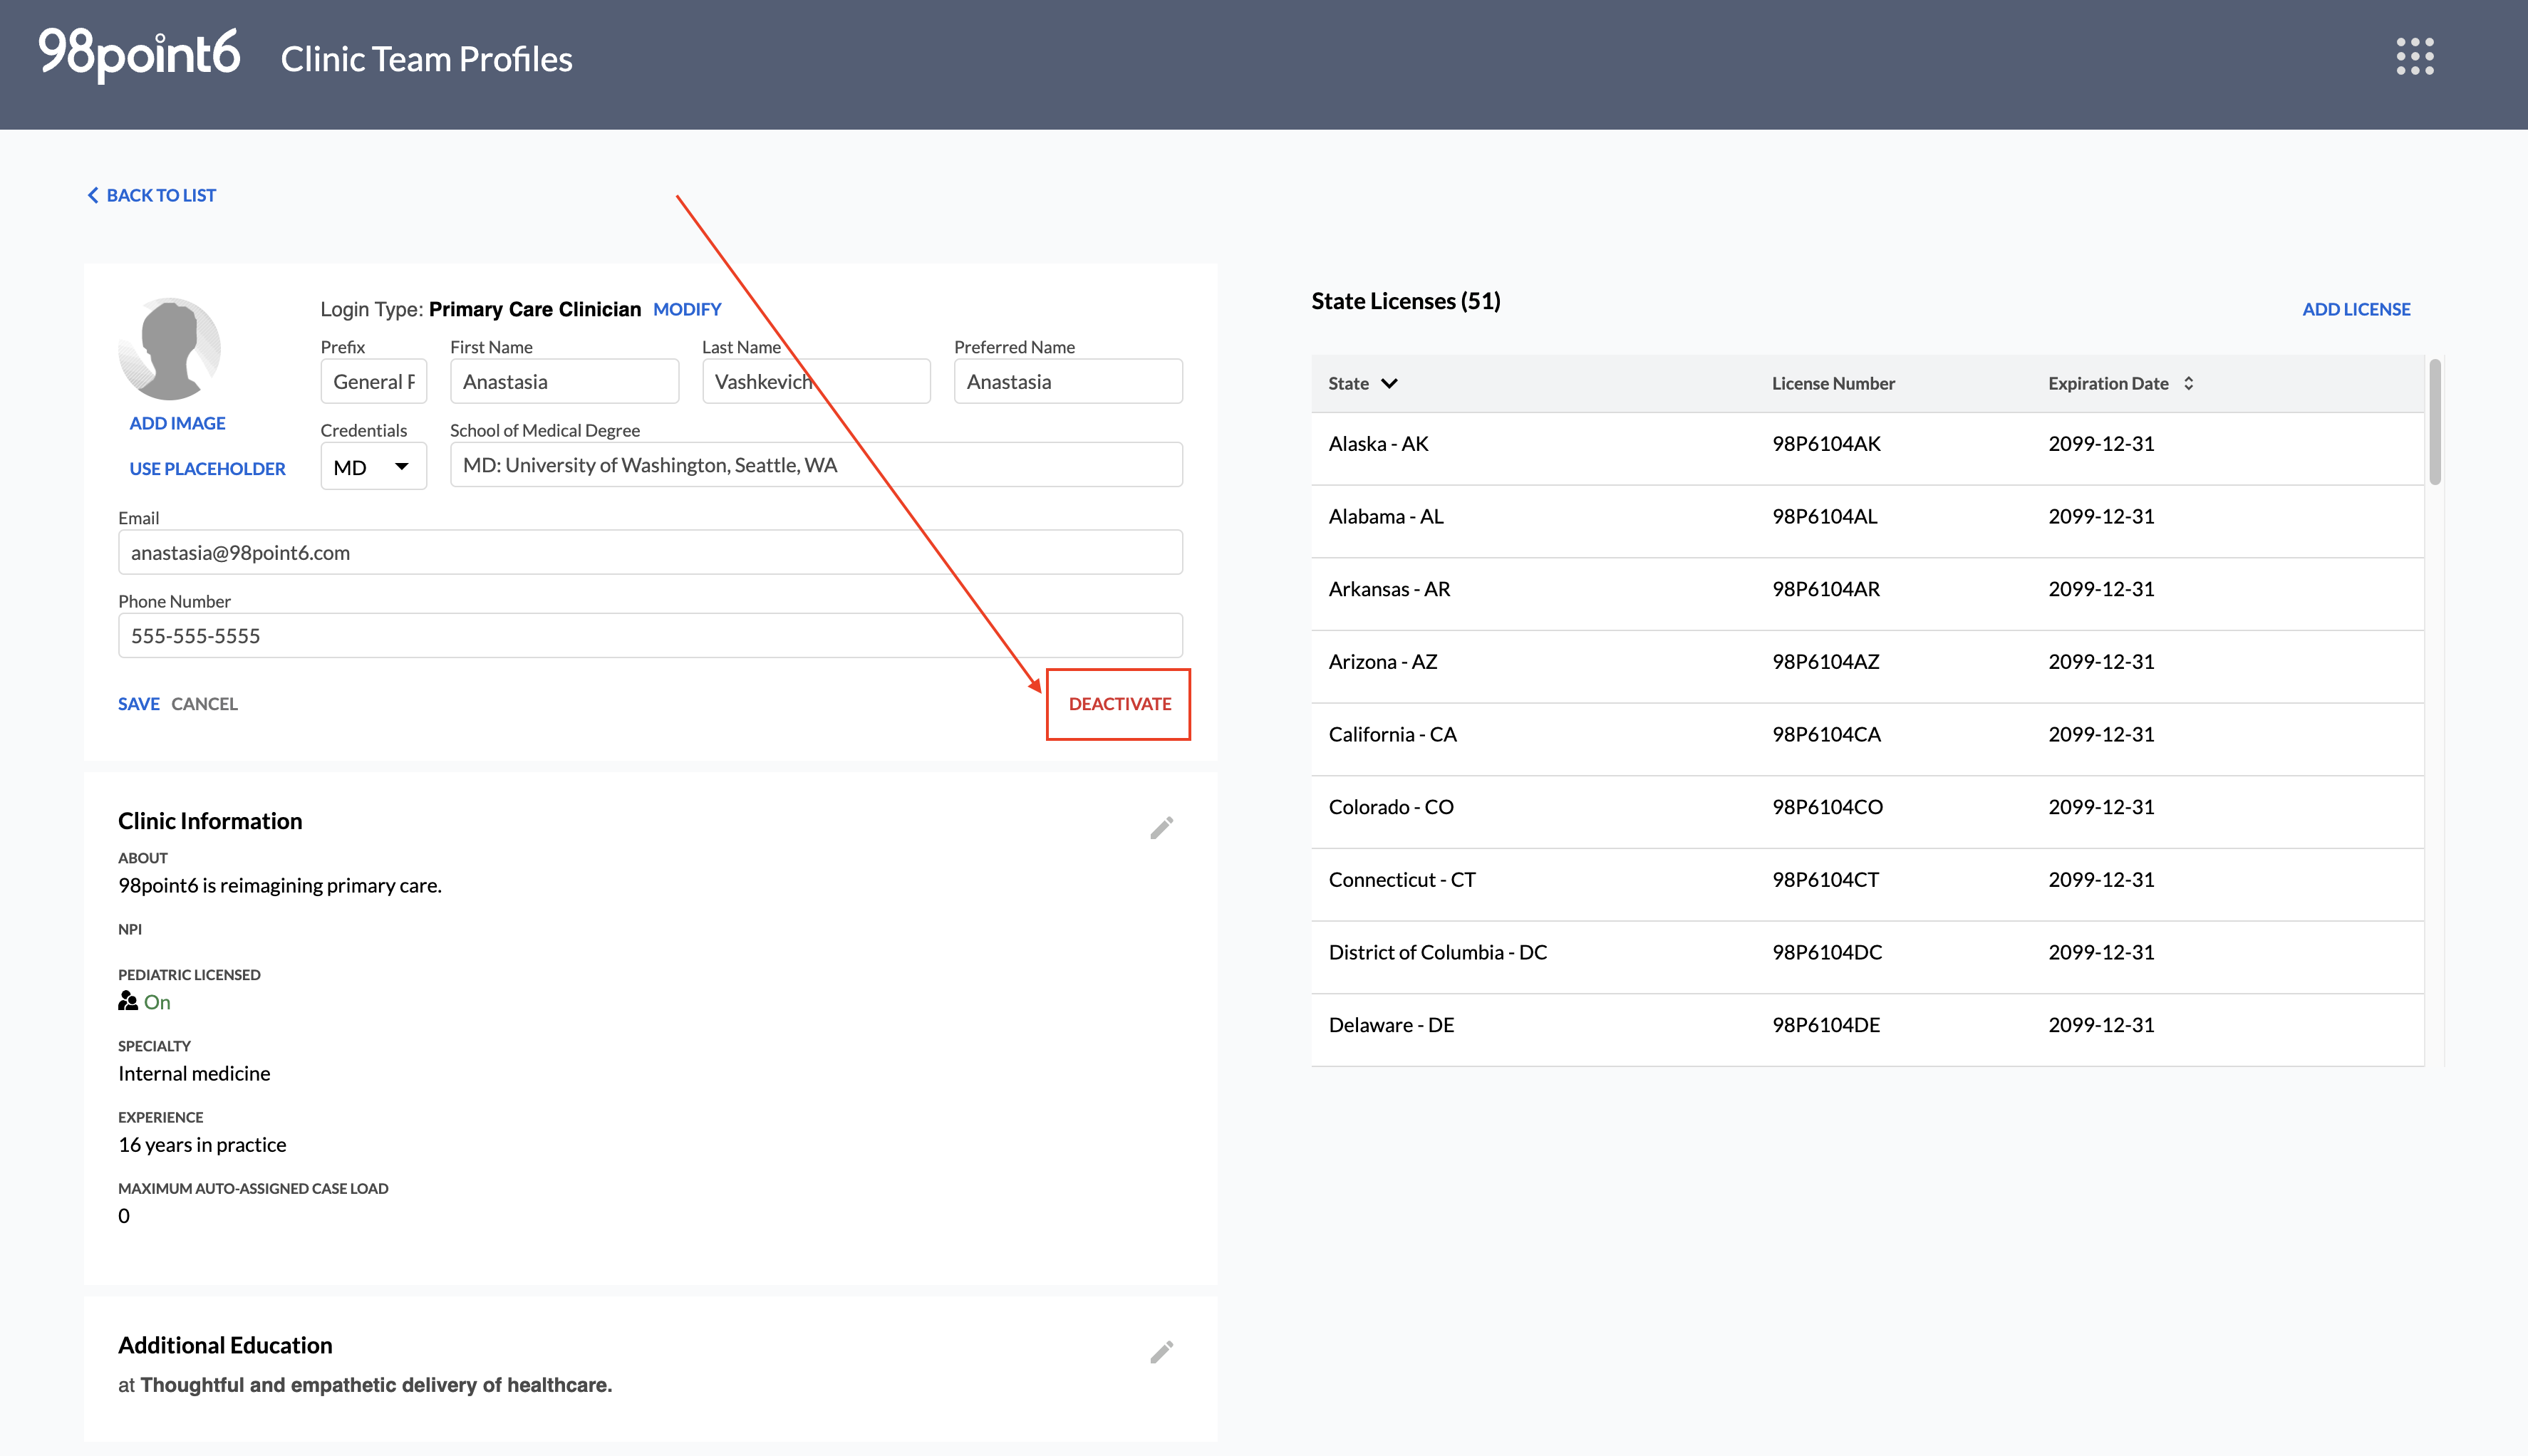Save the profile changes
Screen dimensions: 2528x1456
click(139, 704)
